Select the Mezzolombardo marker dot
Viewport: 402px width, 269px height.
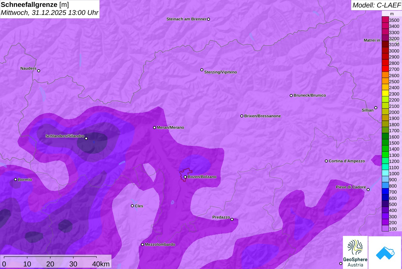(x=142, y=245)
